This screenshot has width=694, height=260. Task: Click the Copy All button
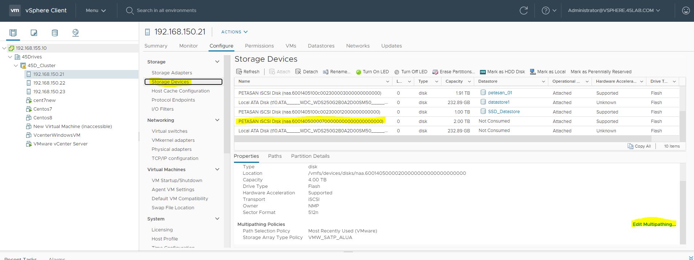(x=639, y=146)
